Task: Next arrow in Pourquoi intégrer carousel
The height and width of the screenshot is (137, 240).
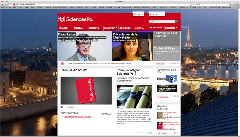Action: tap(151, 133)
